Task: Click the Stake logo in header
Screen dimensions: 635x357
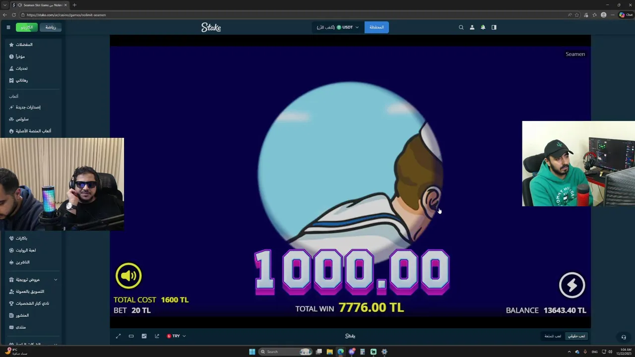Action: coord(211,27)
